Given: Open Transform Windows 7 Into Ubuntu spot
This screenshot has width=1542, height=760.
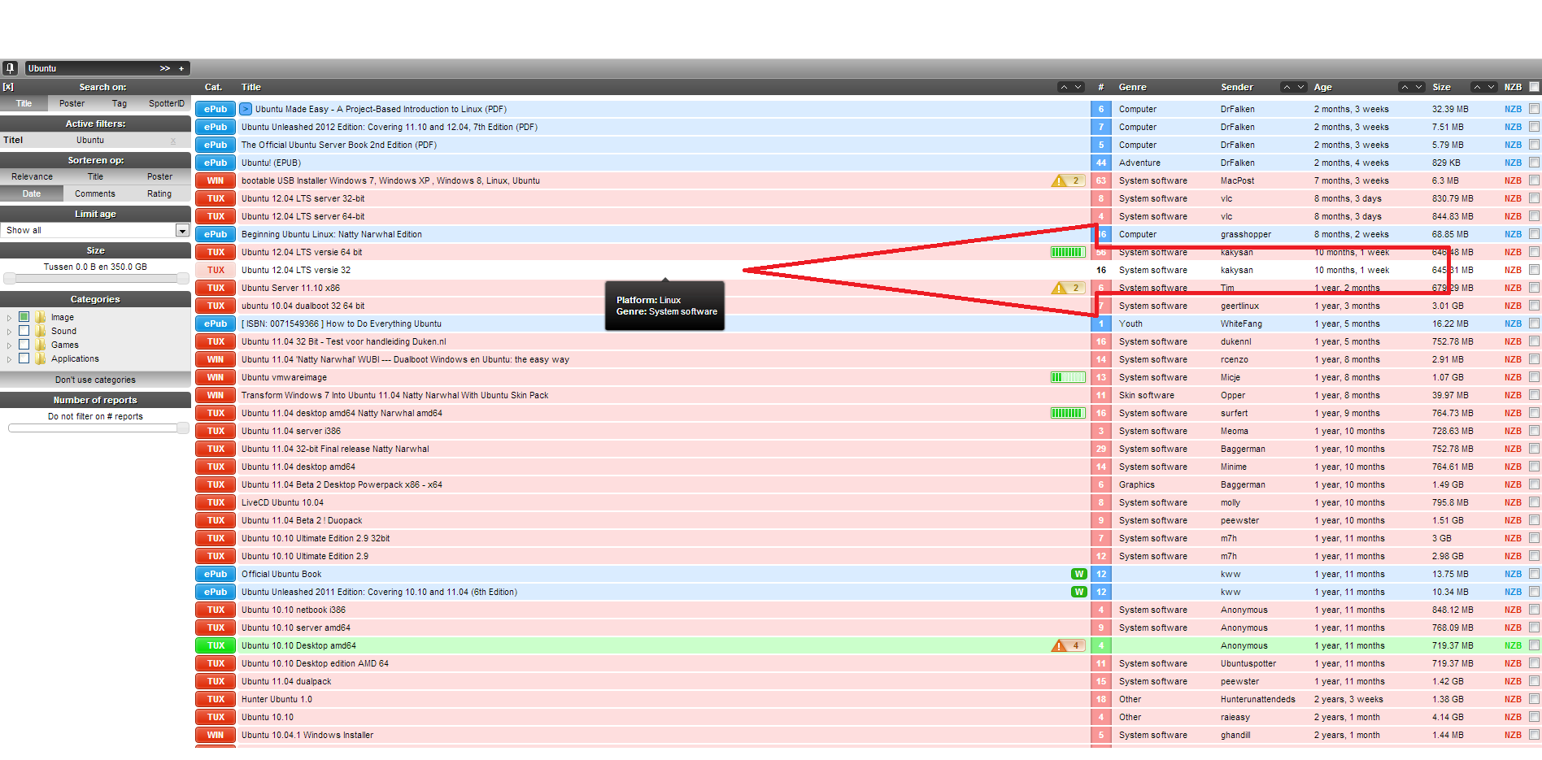Looking at the screenshot, I should [394, 395].
